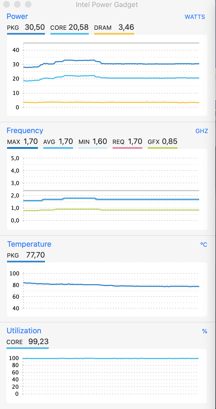
Task: Click the DRAM yellow legend bar
Action: 114,34
